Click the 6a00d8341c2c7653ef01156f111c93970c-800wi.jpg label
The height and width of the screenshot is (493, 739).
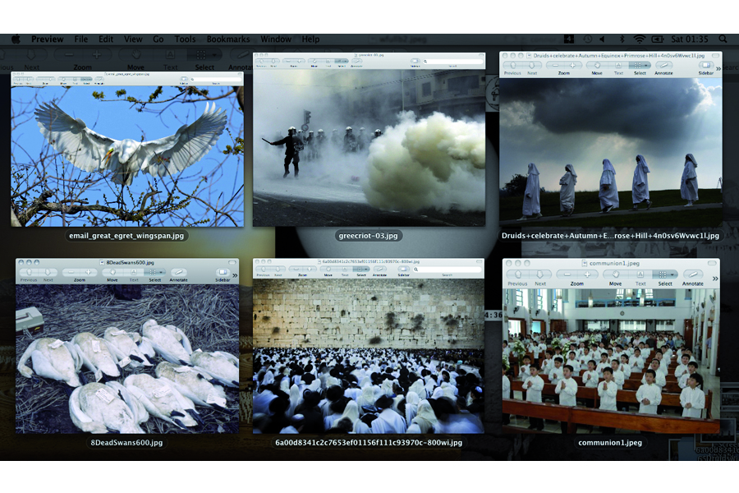click(369, 443)
